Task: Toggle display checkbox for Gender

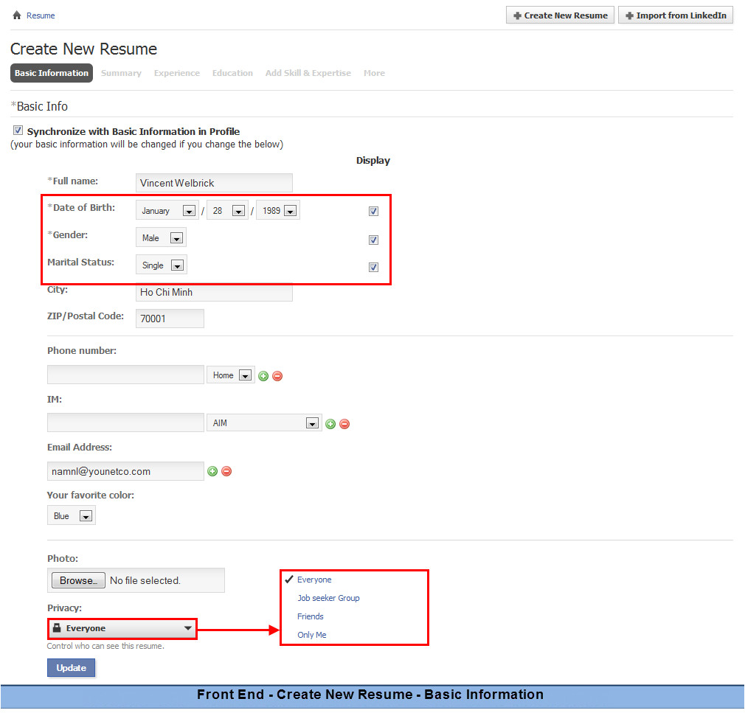Action: 373,240
